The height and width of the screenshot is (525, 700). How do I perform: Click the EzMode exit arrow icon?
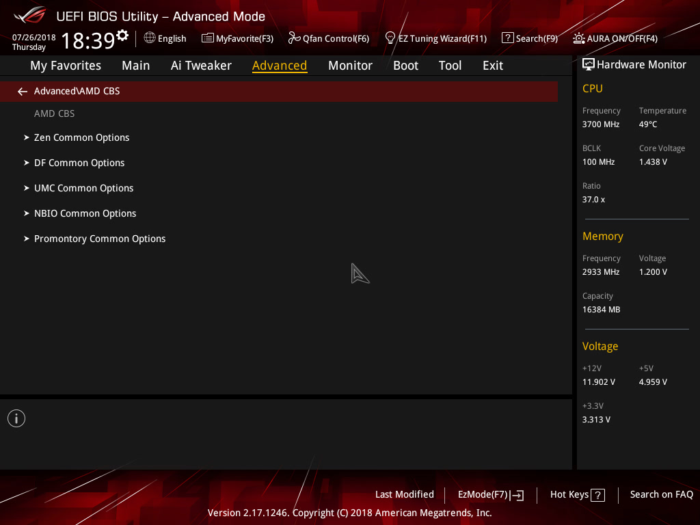tap(517, 495)
